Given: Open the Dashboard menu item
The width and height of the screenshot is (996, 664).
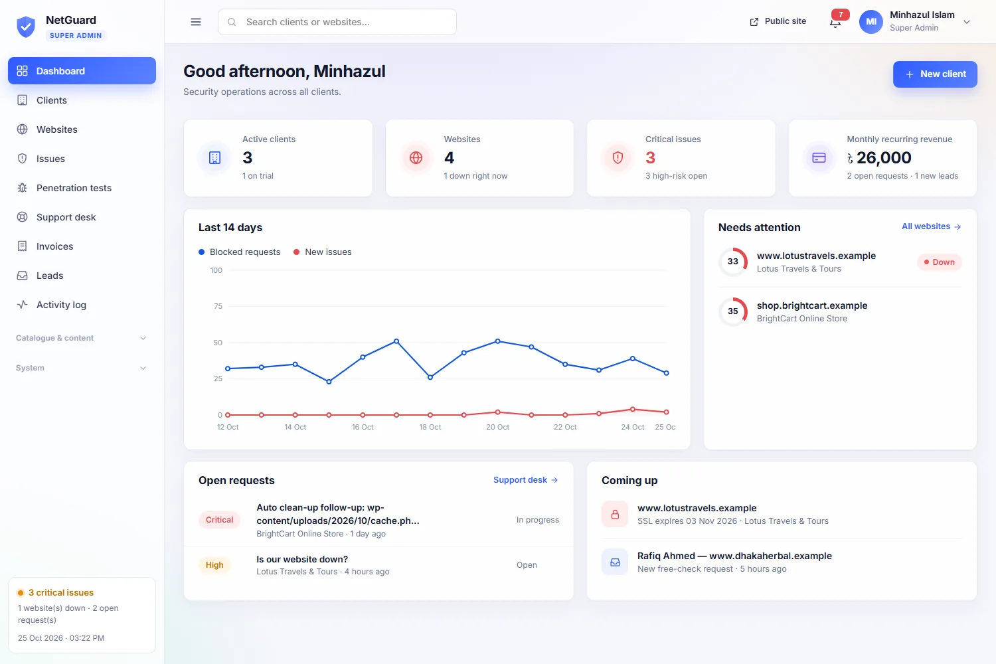Looking at the screenshot, I should click(x=82, y=71).
